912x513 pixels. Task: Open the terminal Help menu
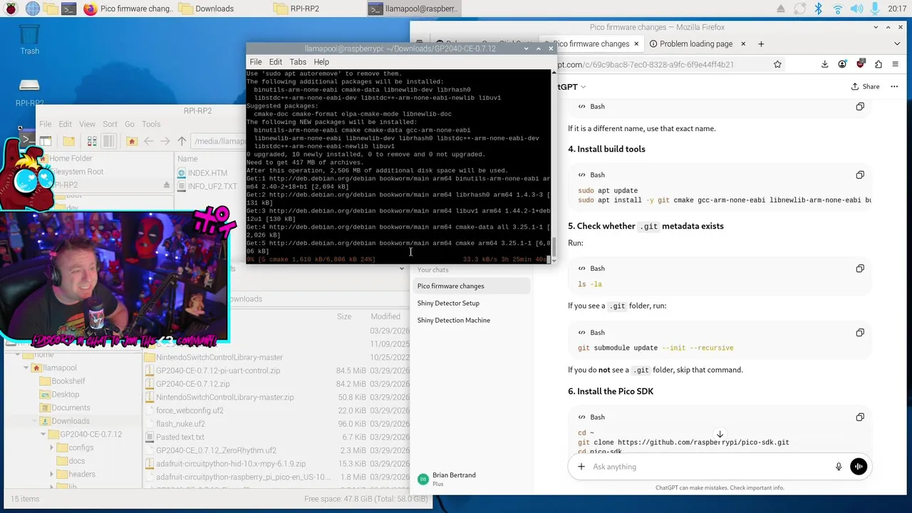(x=321, y=62)
